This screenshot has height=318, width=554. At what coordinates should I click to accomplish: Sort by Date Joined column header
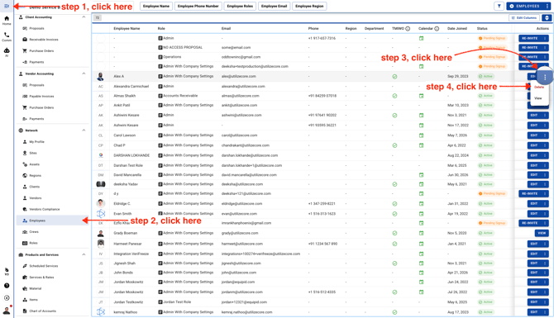point(456,29)
